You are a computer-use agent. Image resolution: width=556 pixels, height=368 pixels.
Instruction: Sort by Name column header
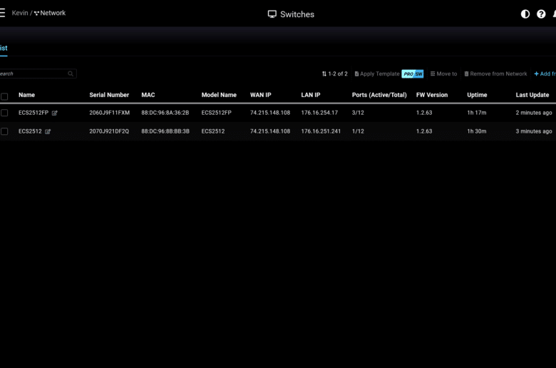[26, 95]
